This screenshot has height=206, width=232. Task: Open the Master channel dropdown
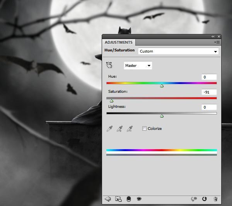[x=138, y=66]
